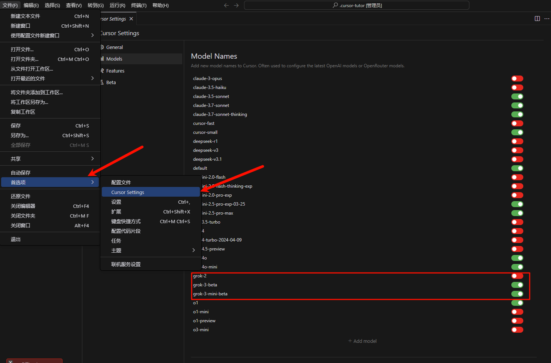Select Cursor Settings in submenu
This screenshot has height=363, width=551.
(150, 192)
